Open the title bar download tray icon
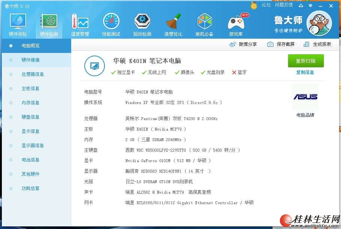 pos(301,6)
